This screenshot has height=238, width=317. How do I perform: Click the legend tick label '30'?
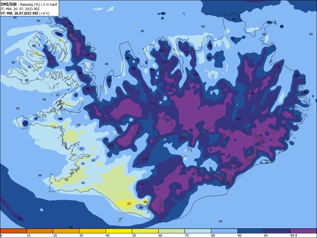(81, 235)
